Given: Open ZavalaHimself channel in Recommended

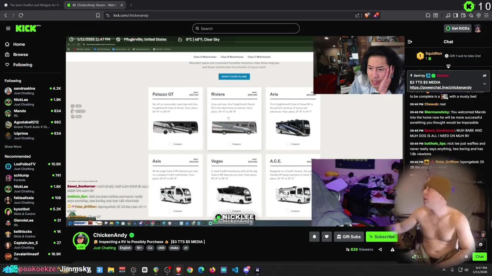Looking at the screenshot, I should click(x=33, y=256).
